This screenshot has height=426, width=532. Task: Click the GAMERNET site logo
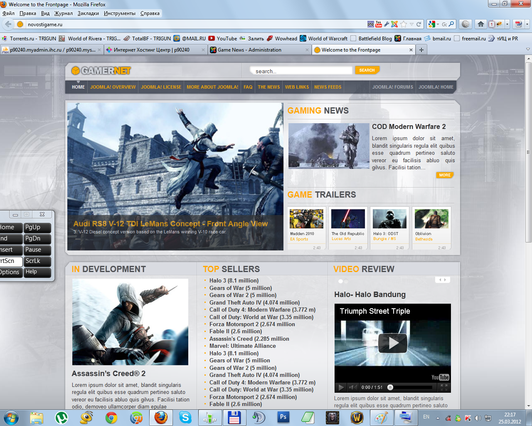point(101,71)
